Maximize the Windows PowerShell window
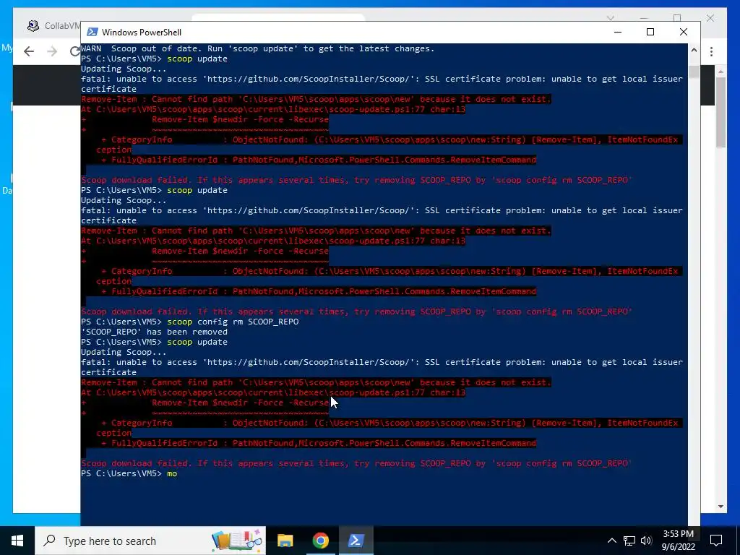740x555 pixels. (650, 32)
